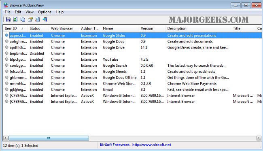The image size is (263, 151).
Task: Click the bullet icon of the aohghm row
Action: click(6, 41)
